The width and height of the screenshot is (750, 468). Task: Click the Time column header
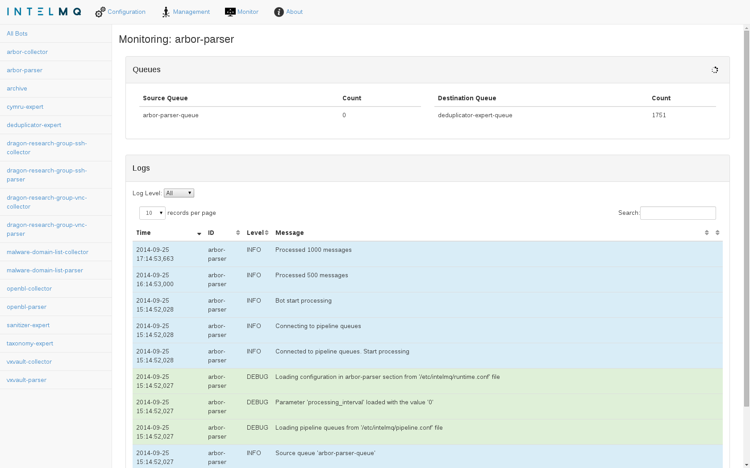[168, 233]
